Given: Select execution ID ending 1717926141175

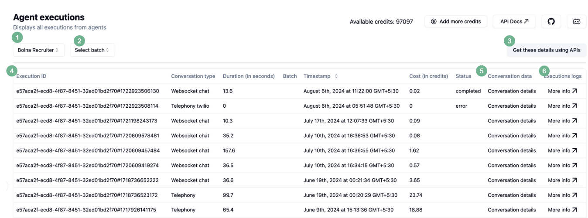Looking at the screenshot, I should 86,210.
